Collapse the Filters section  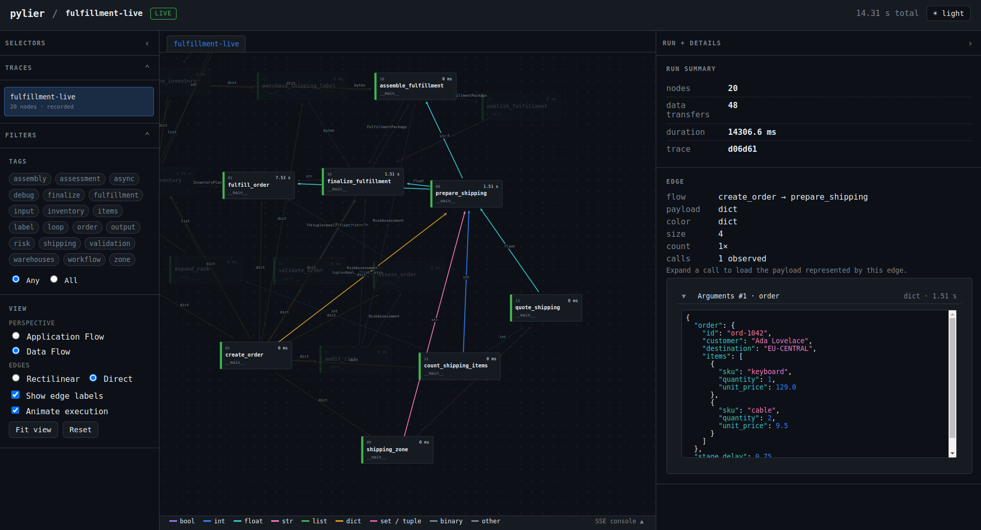[147, 134]
